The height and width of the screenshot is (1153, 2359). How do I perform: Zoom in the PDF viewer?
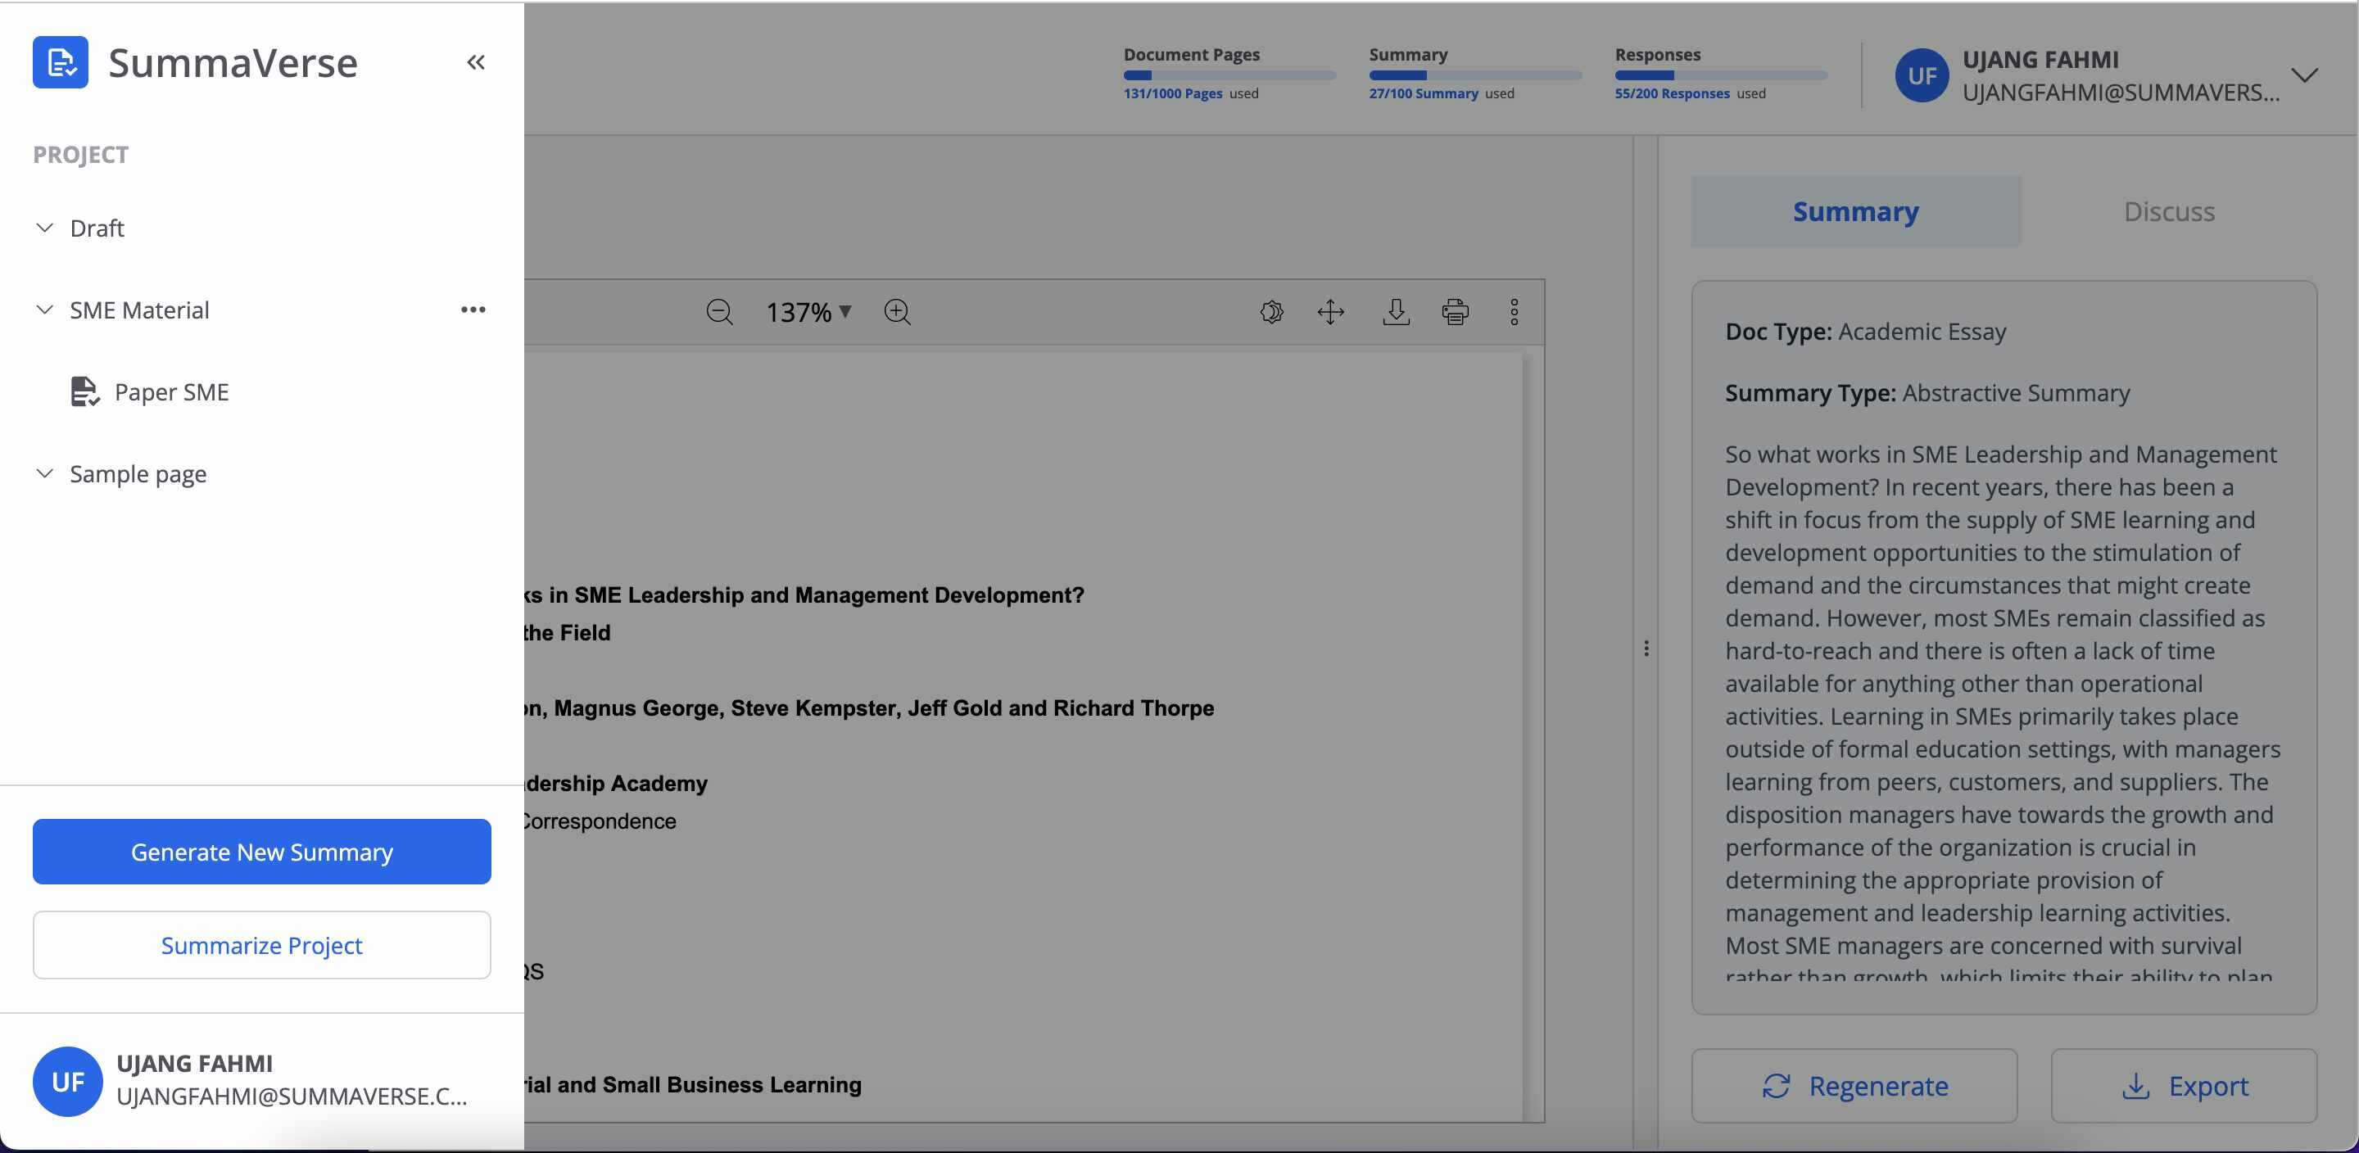tap(898, 312)
